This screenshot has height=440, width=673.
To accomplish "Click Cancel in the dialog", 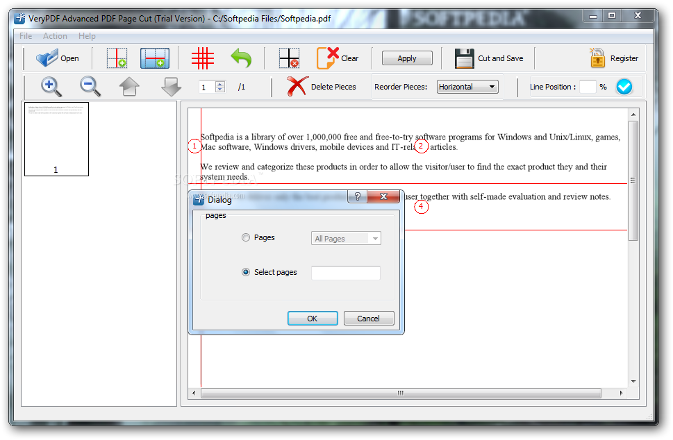I will pyautogui.click(x=369, y=319).
